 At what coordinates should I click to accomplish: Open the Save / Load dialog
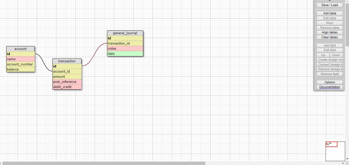pos(329,5)
